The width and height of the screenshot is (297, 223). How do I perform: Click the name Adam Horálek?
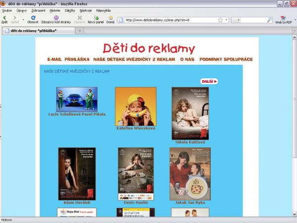click(77, 203)
